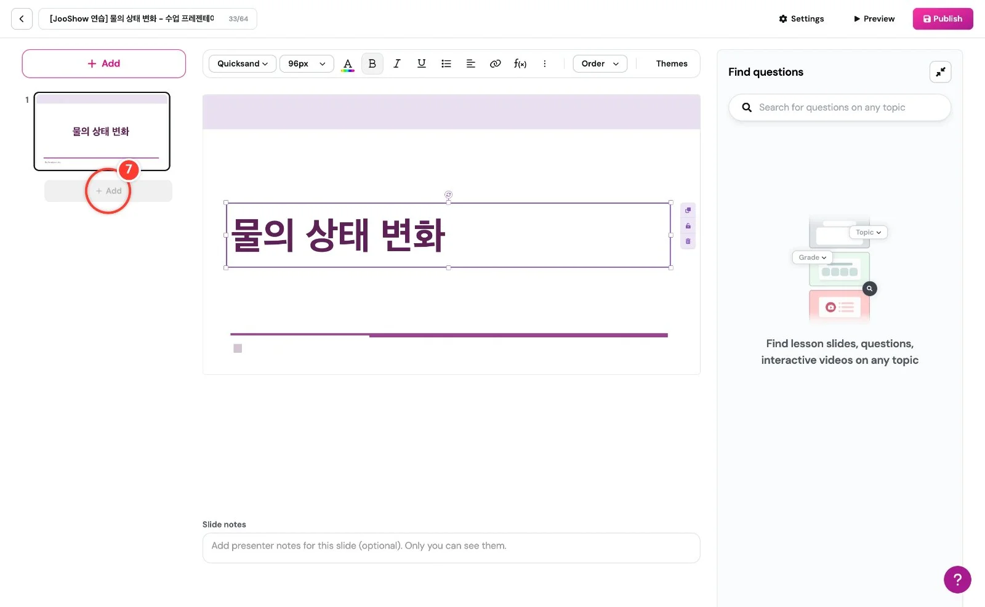Click the slide title text 물의 상태 변화
985x607 pixels.
(339, 235)
